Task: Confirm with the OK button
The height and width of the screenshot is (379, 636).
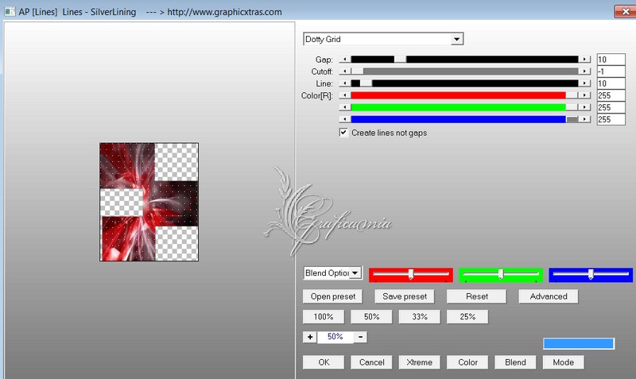Action: point(324,362)
